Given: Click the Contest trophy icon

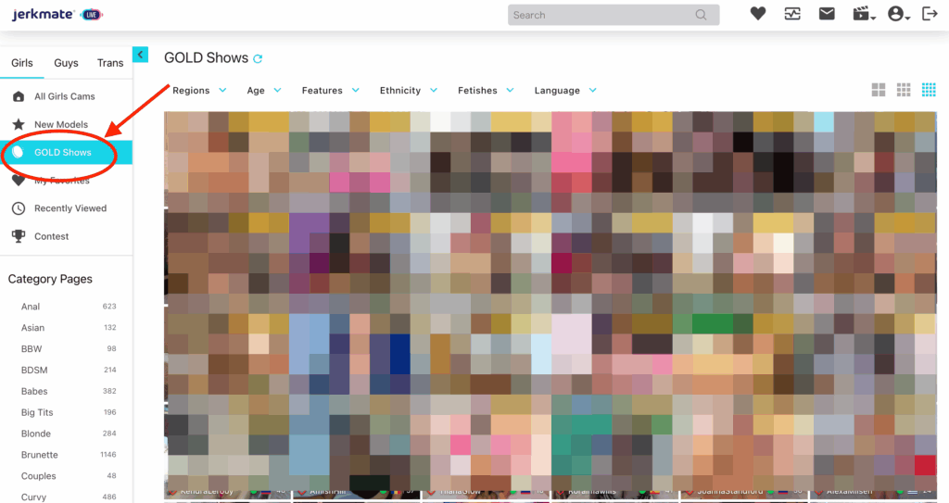Looking at the screenshot, I should (18, 236).
